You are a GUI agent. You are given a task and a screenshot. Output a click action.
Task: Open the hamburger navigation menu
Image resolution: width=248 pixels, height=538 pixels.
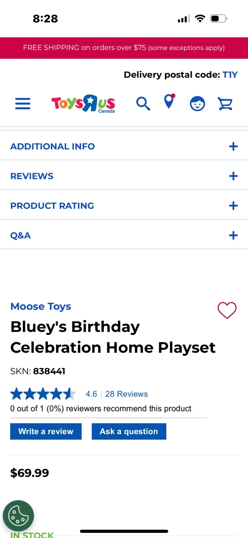coord(23,103)
